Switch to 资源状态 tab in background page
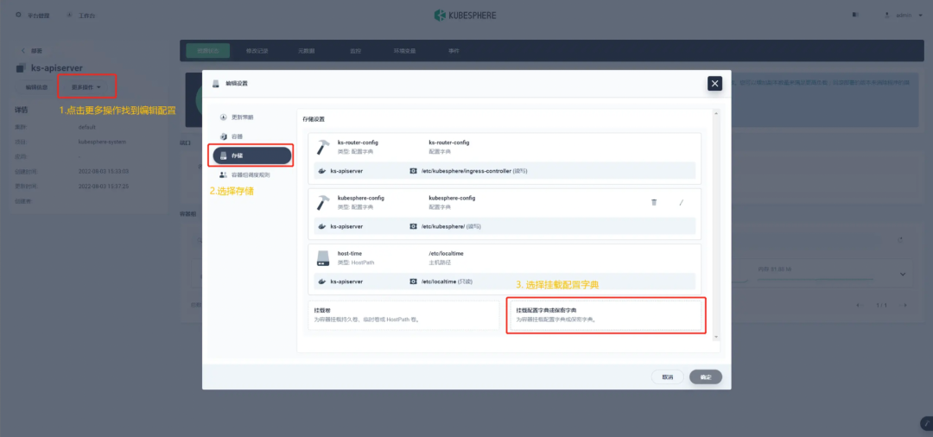The width and height of the screenshot is (933, 437). 208,51
